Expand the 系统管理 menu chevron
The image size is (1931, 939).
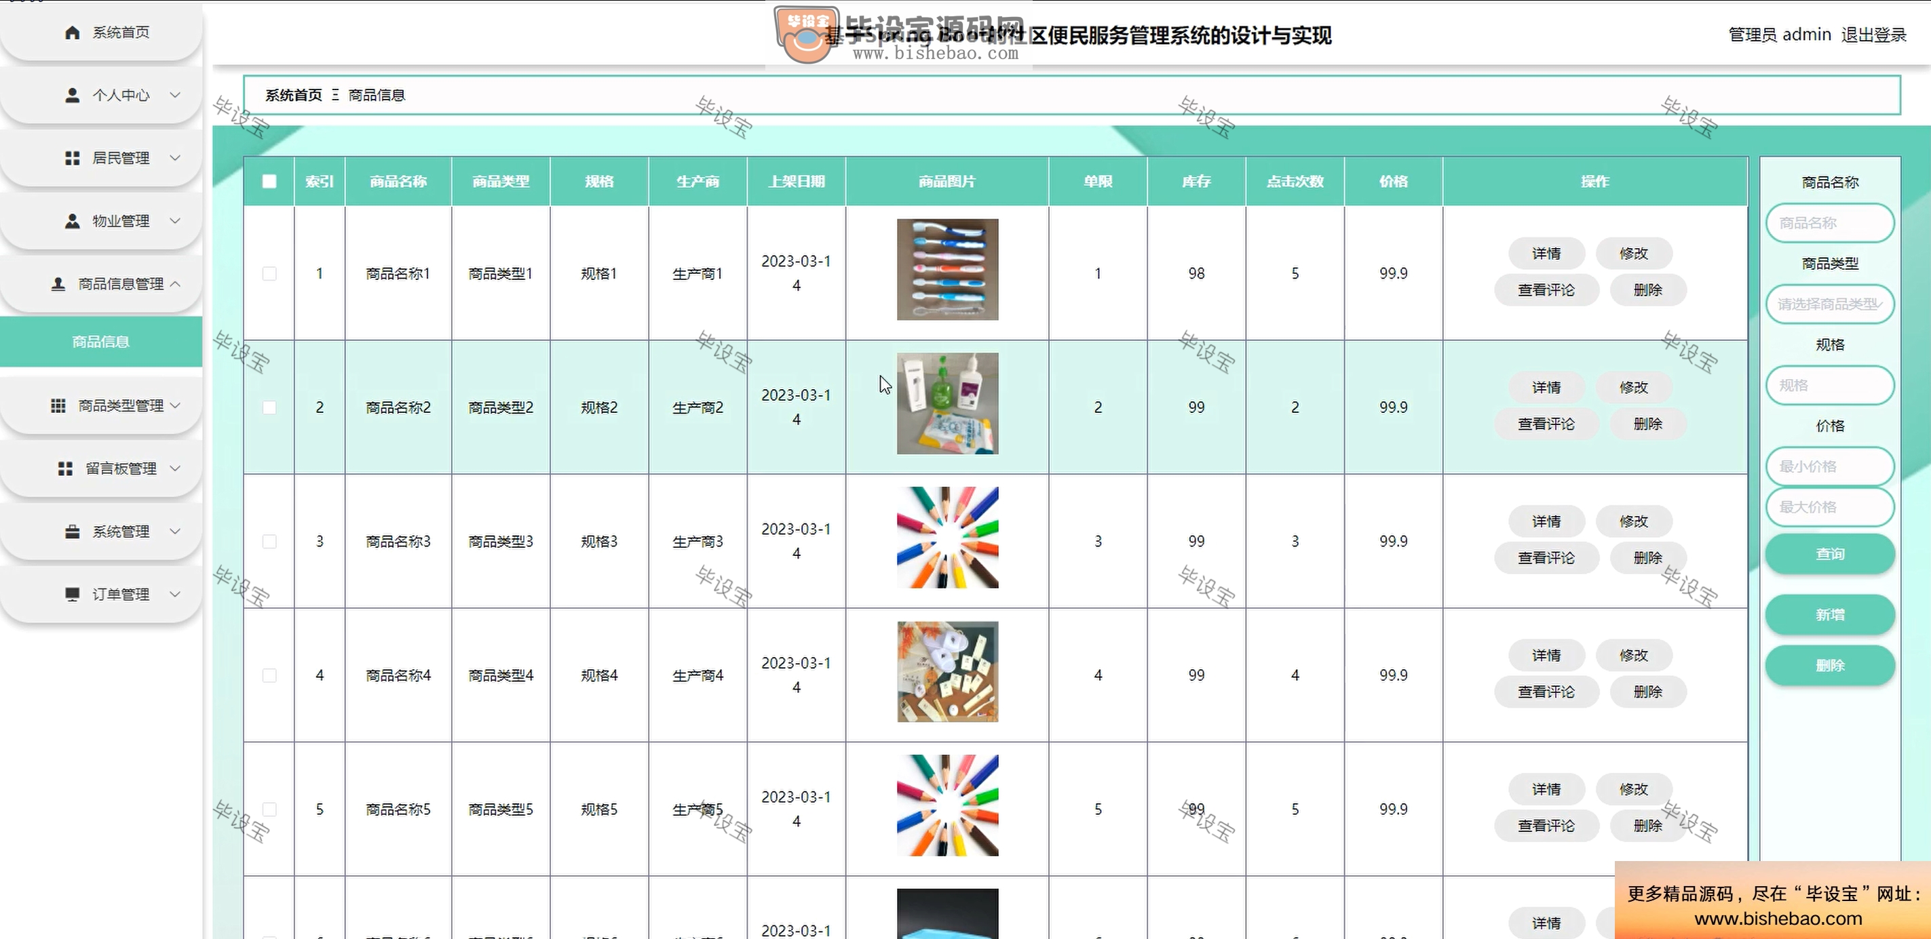[174, 531]
